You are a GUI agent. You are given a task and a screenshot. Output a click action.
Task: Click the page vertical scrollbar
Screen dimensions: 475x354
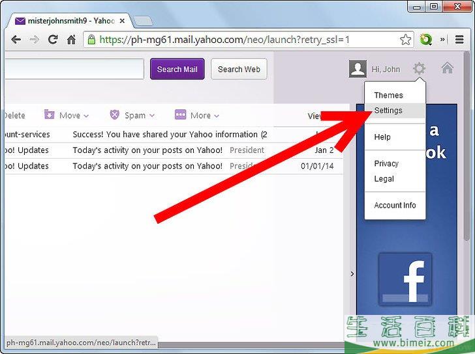(x=467, y=148)
